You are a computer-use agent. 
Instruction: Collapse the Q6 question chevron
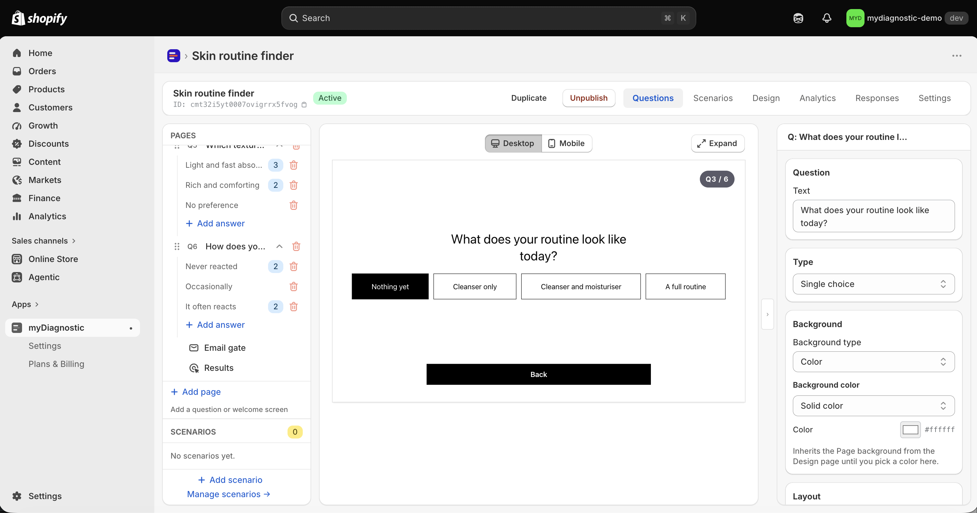(279, 247)
